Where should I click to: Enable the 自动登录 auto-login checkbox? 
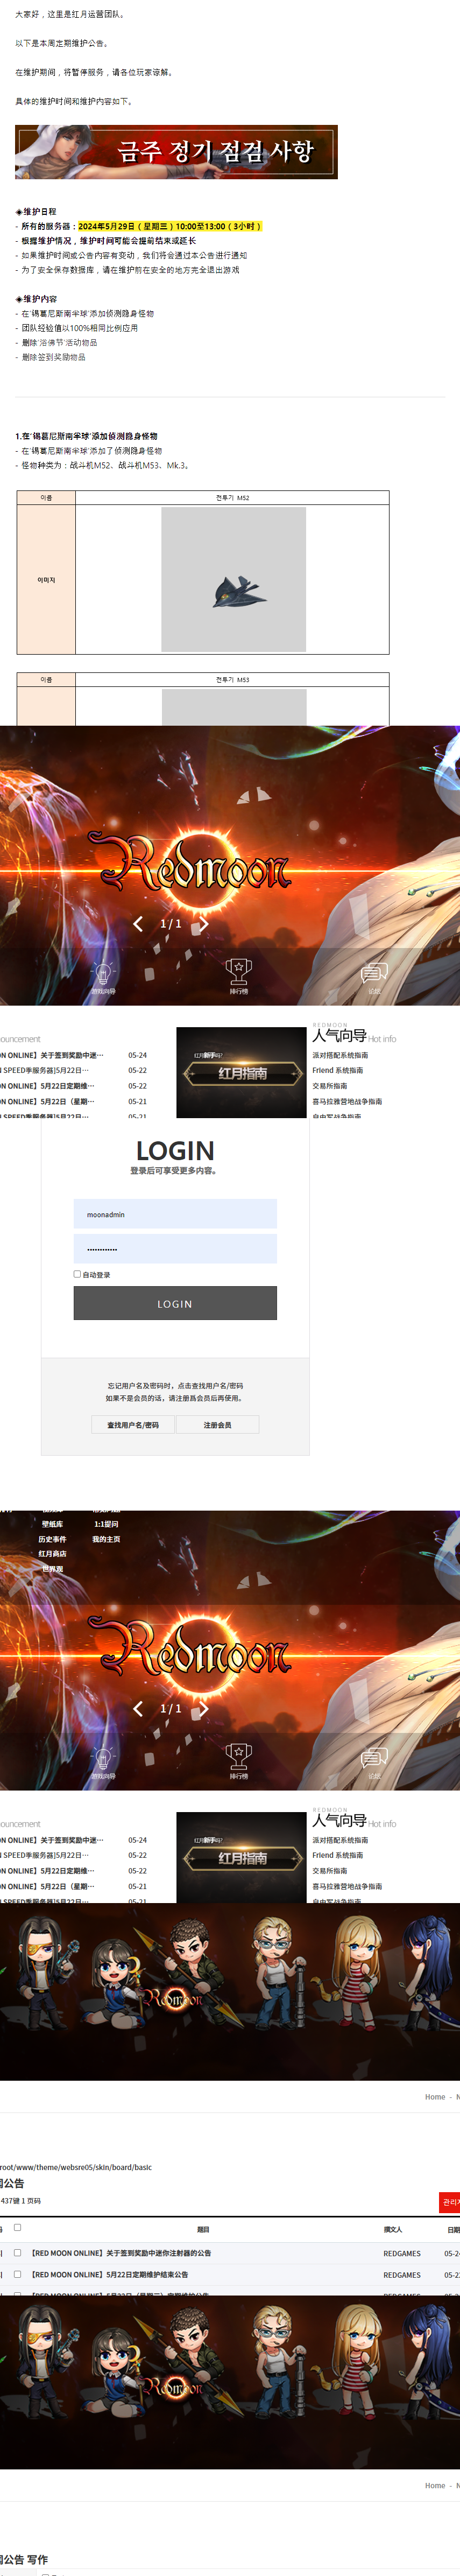(x=77, y=1274)
